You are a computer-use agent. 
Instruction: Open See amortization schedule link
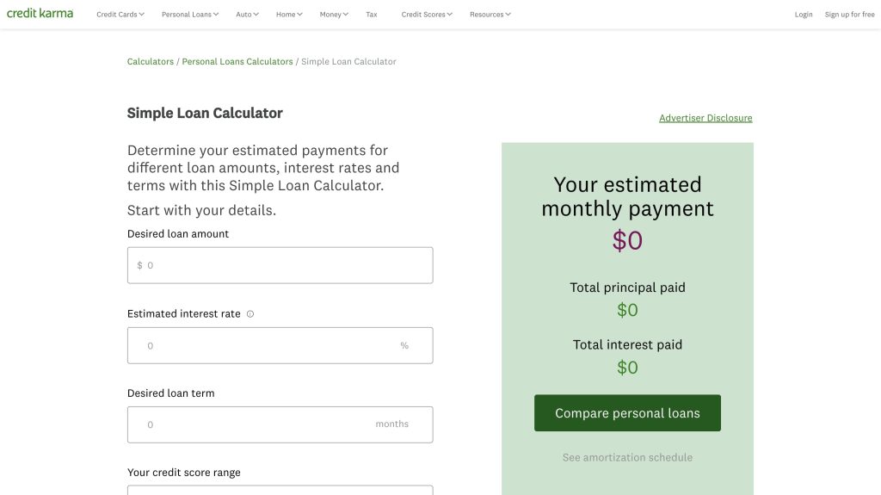click(x=627, y=457)
